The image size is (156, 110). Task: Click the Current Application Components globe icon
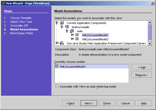(x=62, y=23)
